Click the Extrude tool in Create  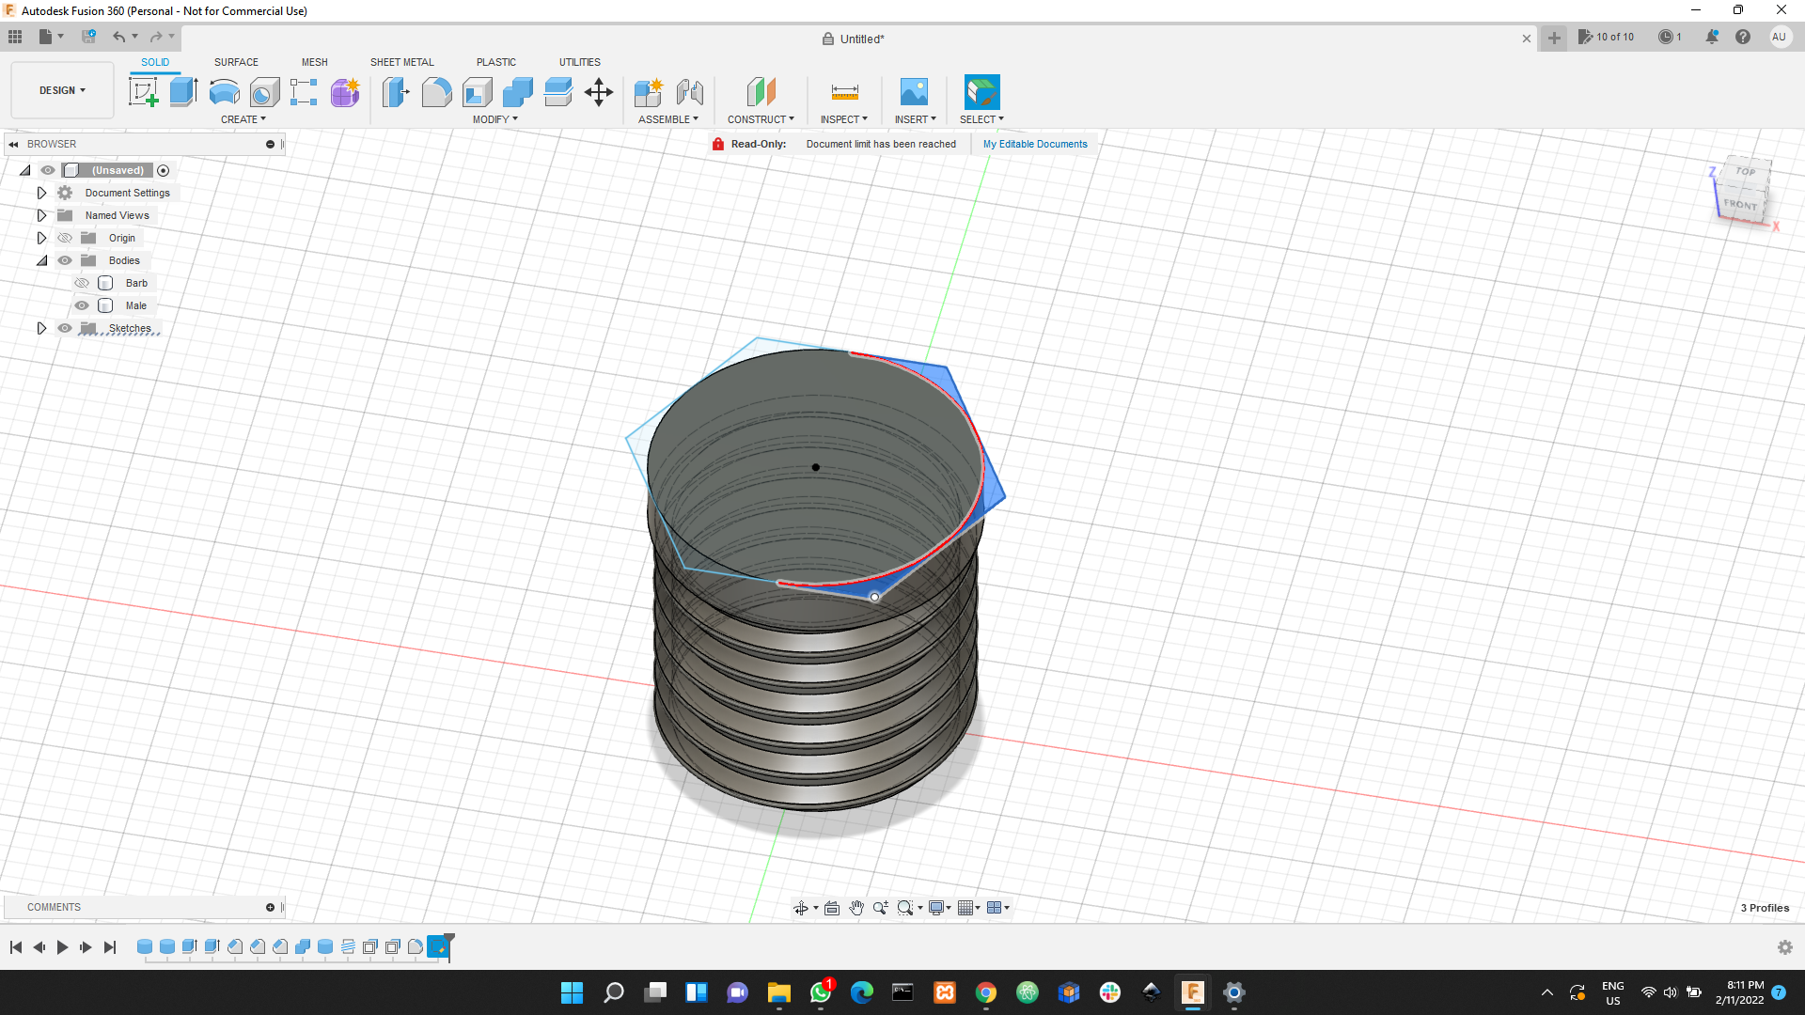tap(183, 90)
